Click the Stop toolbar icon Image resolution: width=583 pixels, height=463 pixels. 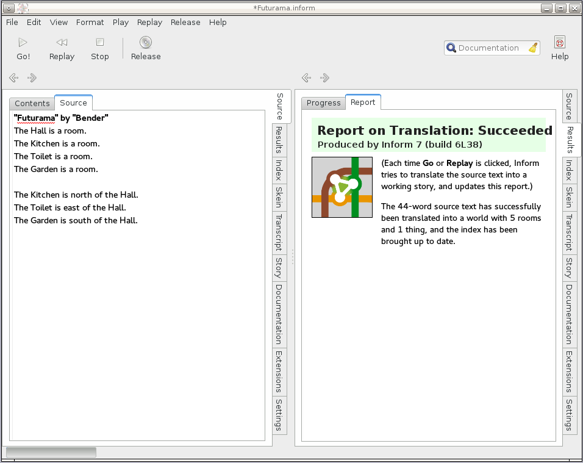tap(99, 43)
